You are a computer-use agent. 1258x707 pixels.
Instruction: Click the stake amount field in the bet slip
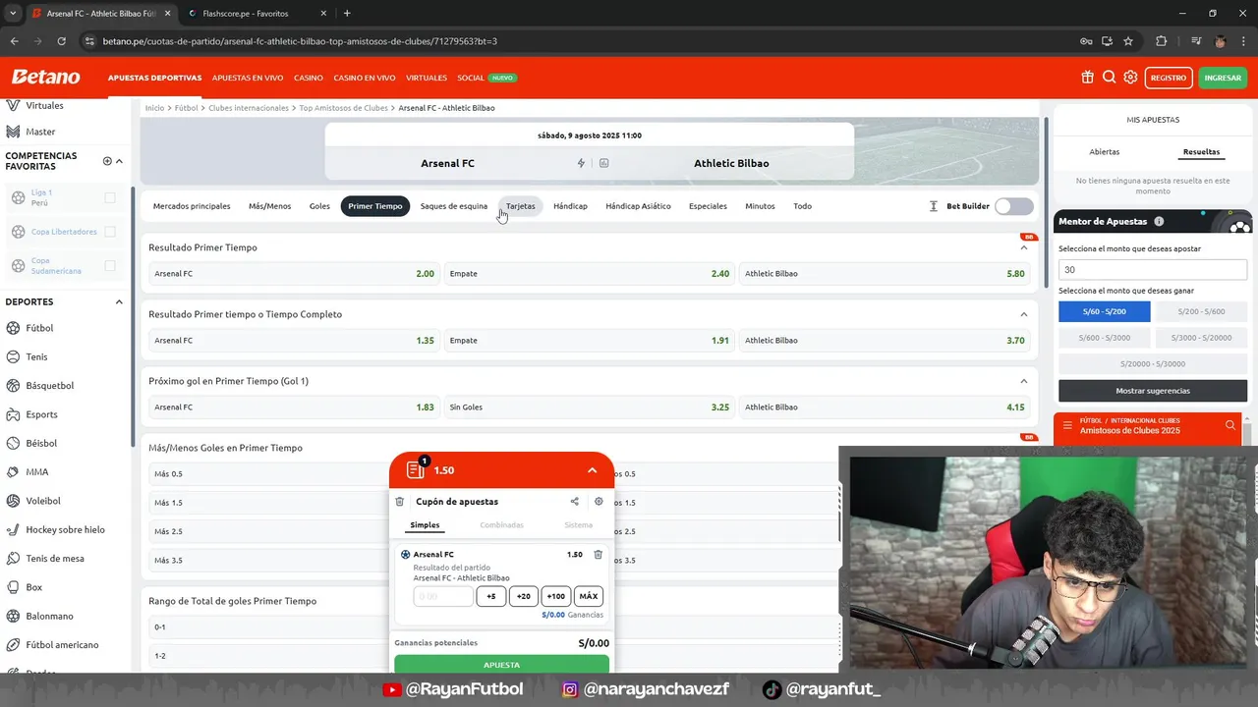443,596
